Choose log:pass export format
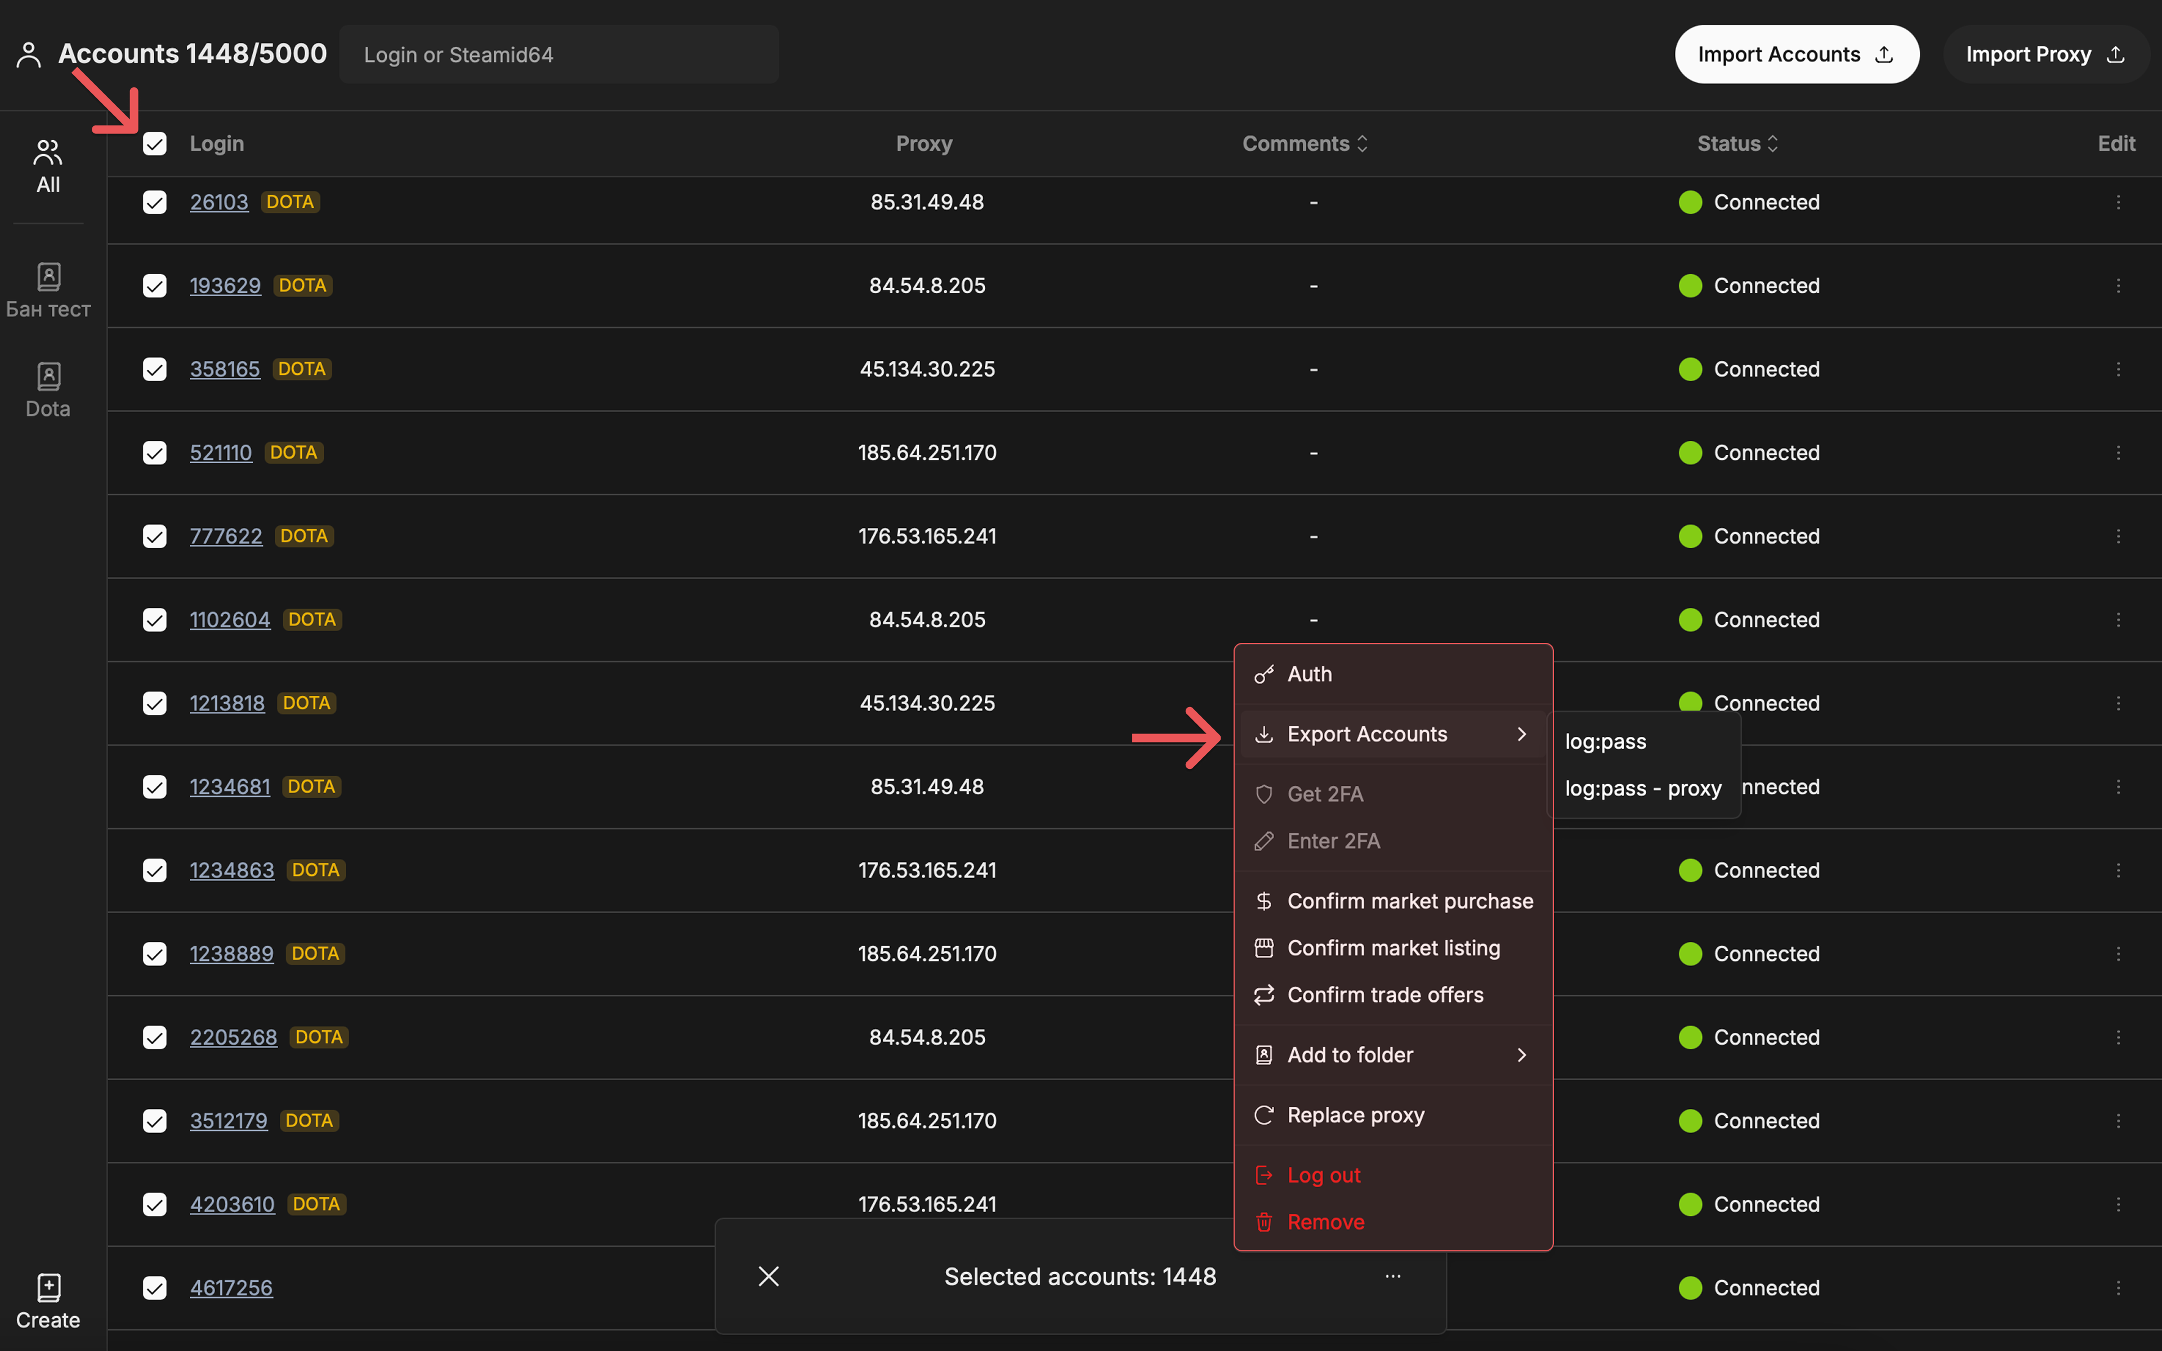 [x=1643, y=741]
